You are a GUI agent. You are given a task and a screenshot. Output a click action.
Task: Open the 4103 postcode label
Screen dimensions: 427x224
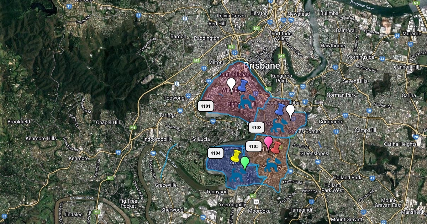253,146
